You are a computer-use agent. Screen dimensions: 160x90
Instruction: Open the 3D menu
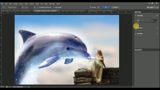tap(42, 4)
